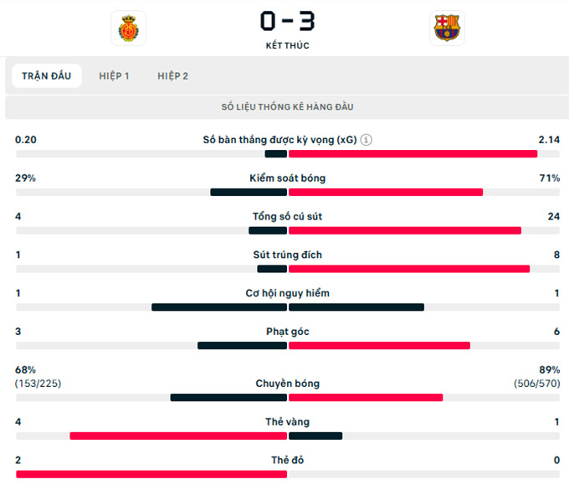This screenshot has width=569, height=490.
Task: Click the KẾT THÚC match status label
Action: click(287, 45)
